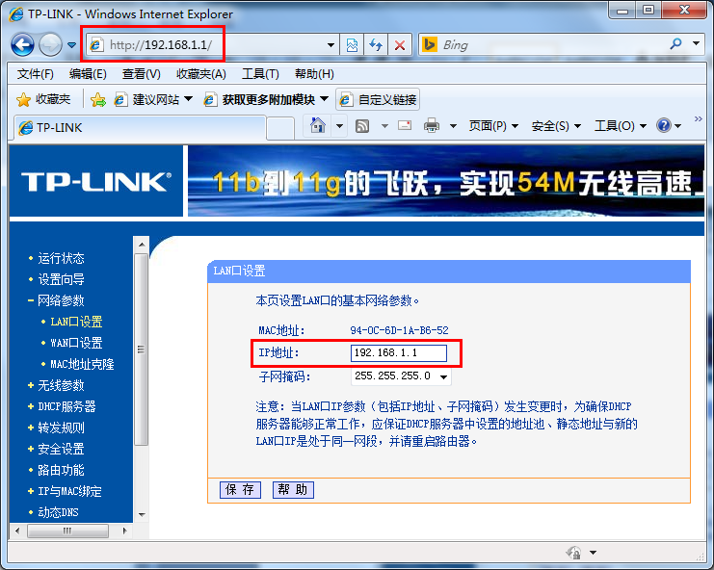Open the 帮助(H) menu
Image resolution: width=714 pixels, height=570 pixels.
314,74
